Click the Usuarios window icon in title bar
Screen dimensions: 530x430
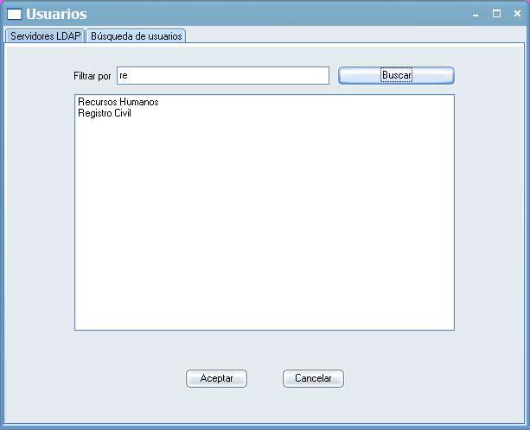[14, 14]
